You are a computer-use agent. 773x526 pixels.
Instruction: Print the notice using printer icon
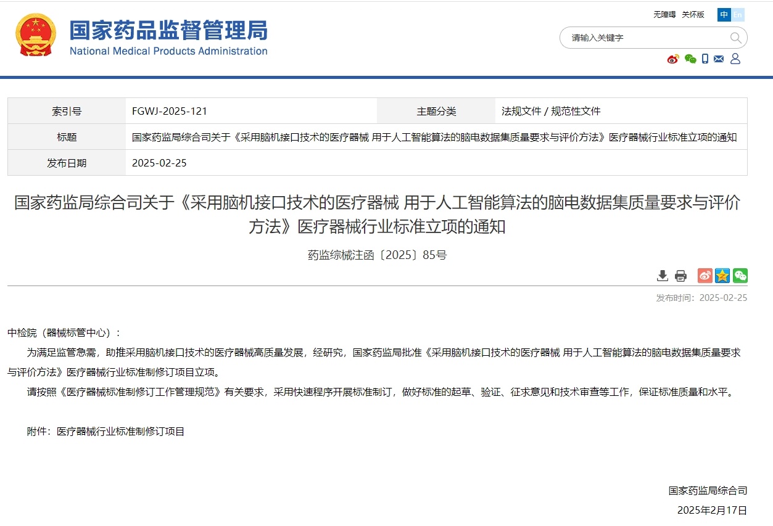click(680, 276)
